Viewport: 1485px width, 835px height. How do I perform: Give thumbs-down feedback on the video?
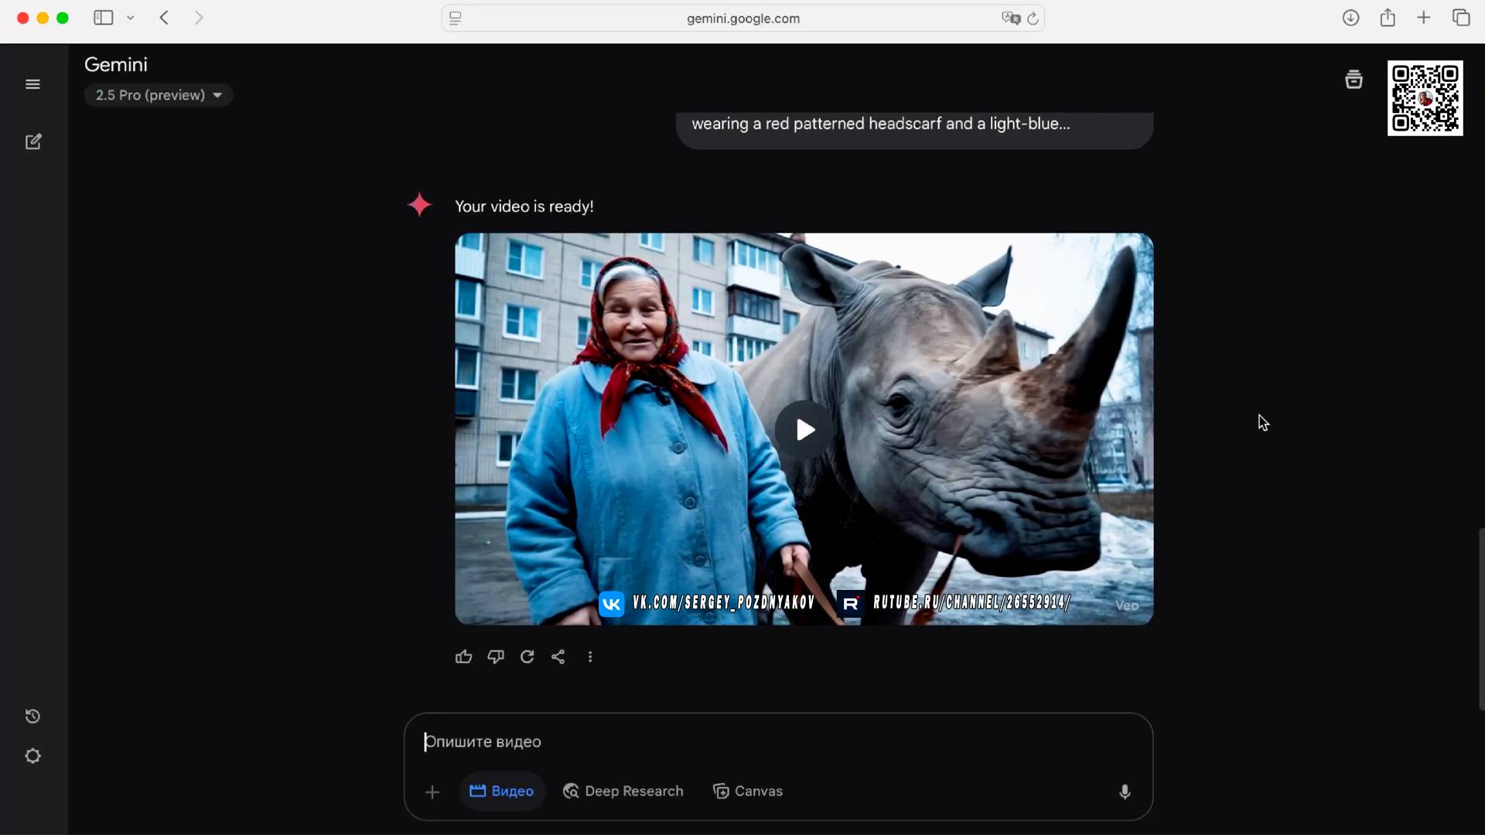point(495,656)
